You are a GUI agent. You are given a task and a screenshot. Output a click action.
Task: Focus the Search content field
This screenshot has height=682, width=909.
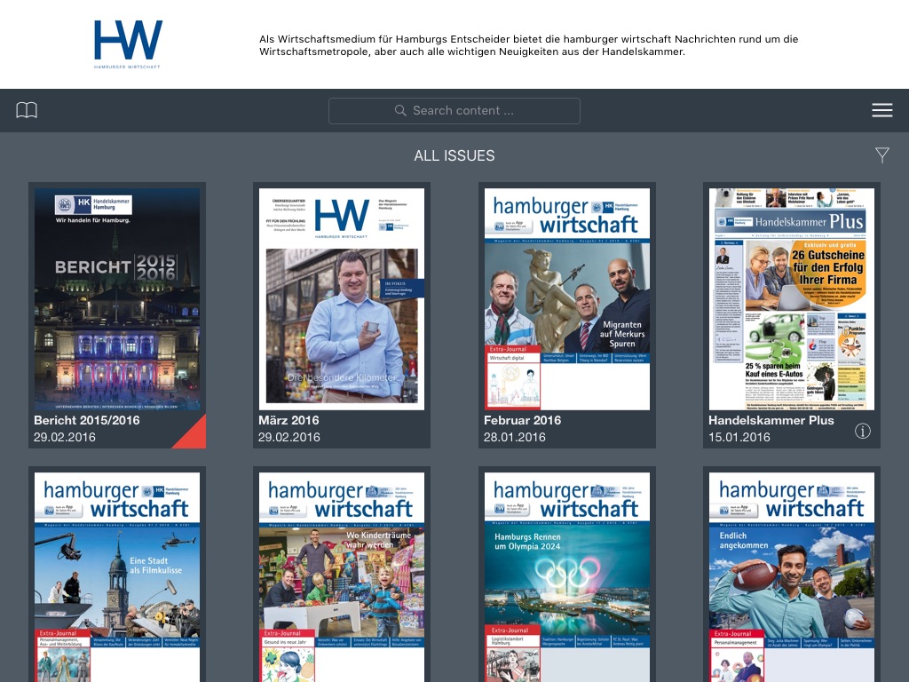click(454, 110)
